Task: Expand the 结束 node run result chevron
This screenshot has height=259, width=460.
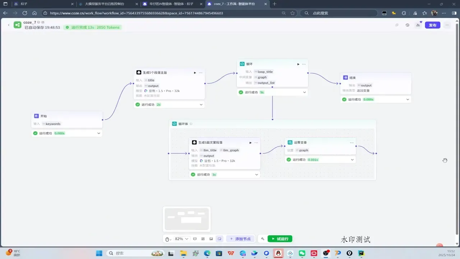Action: point(408,99)
